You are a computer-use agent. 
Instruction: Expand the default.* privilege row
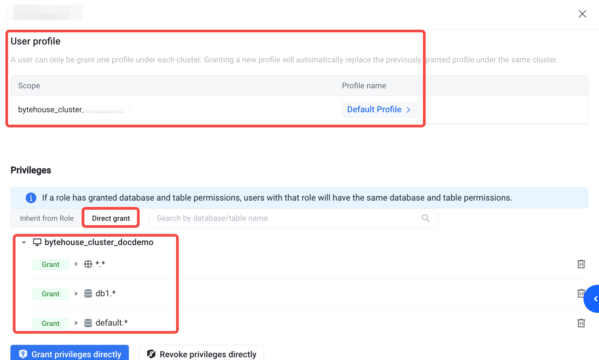coord(76,323)
